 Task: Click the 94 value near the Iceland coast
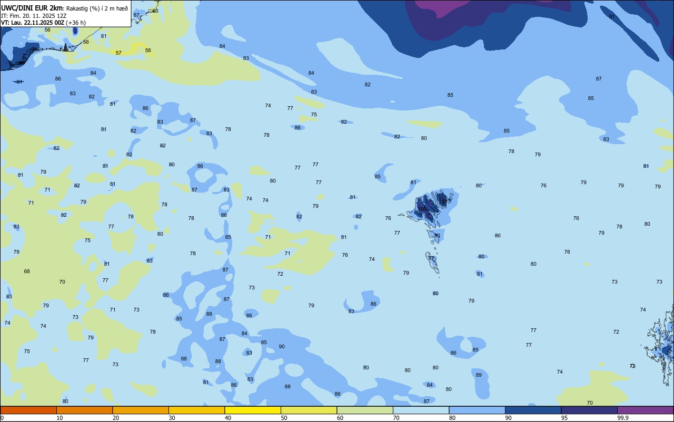click(x=34, y=49)
